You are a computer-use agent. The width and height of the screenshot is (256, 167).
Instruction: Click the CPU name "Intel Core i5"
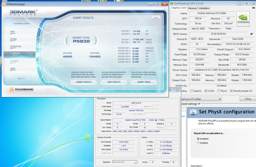tap(136, 103)
